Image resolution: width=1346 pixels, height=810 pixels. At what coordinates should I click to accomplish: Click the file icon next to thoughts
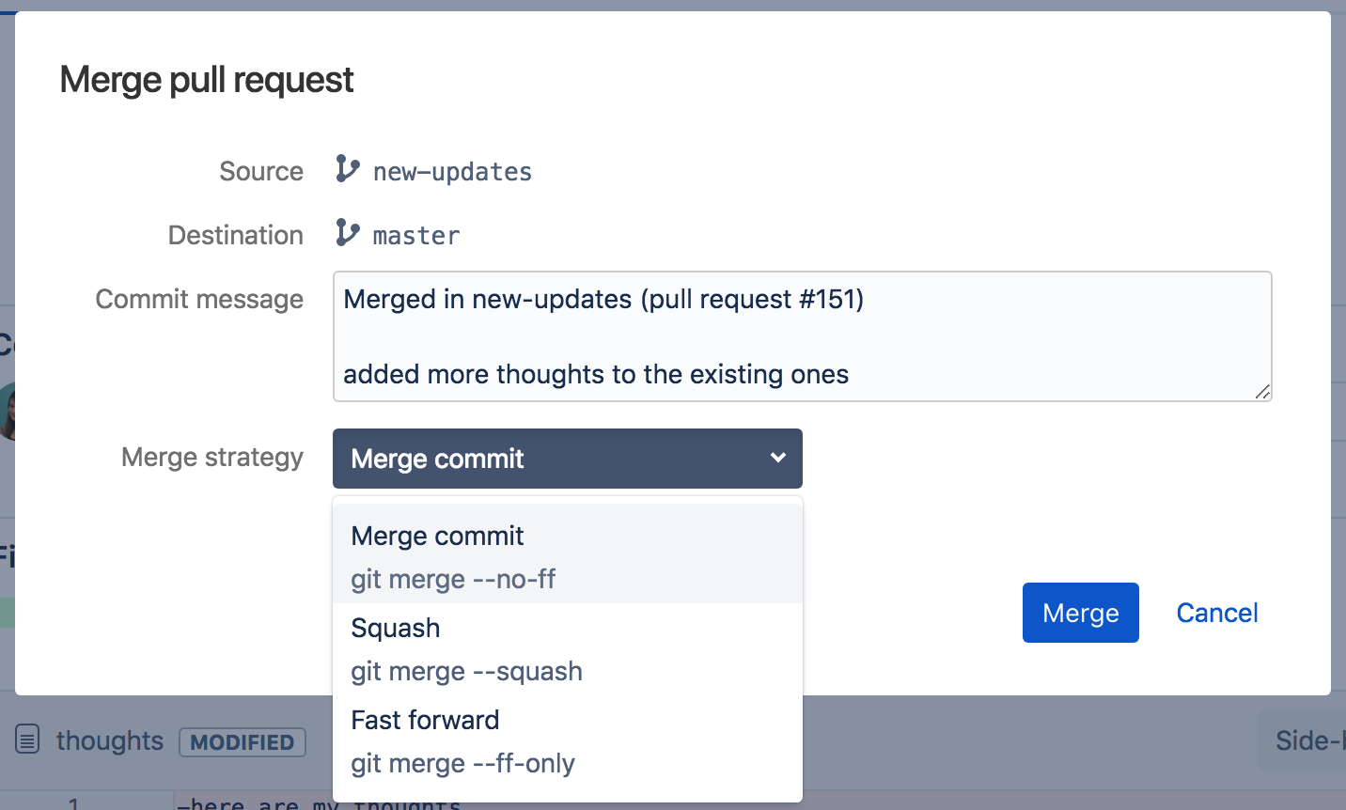click(27, 740)
